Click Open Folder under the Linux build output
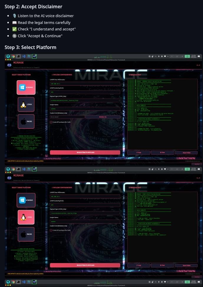203x287 pixels. tap(186, 265)
